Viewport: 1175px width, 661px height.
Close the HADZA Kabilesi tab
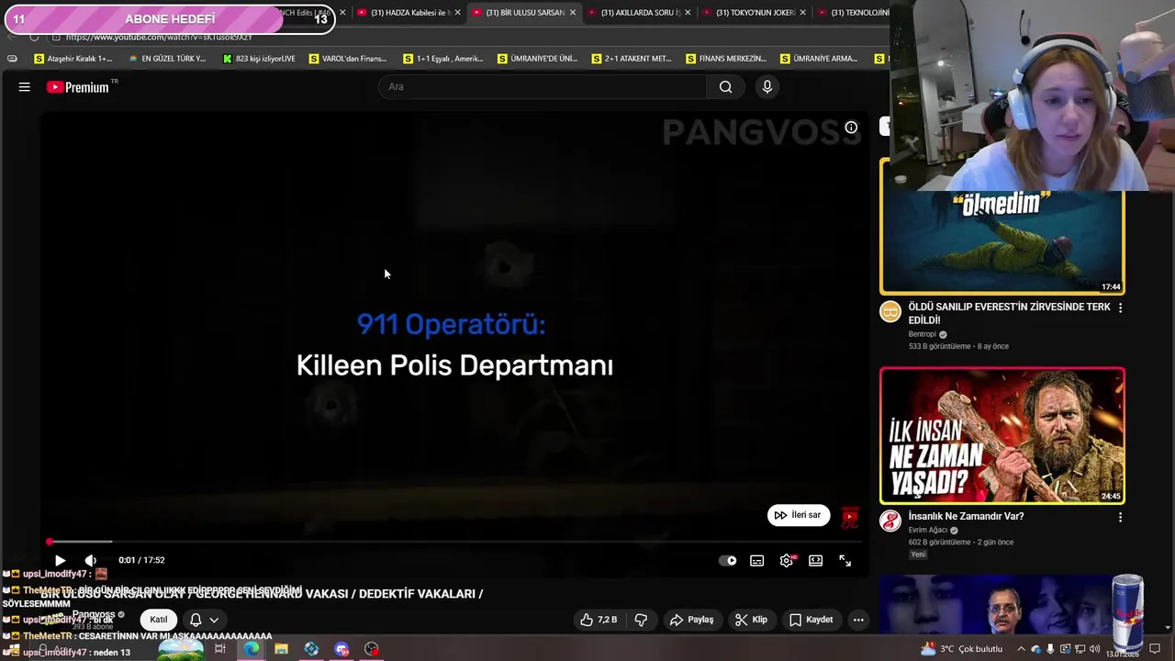pyautogui.click(x=457, y=13)
